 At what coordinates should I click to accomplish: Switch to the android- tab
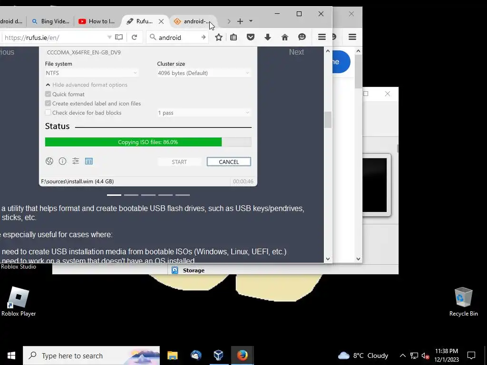pyautogui.click(x=193, y=21)
